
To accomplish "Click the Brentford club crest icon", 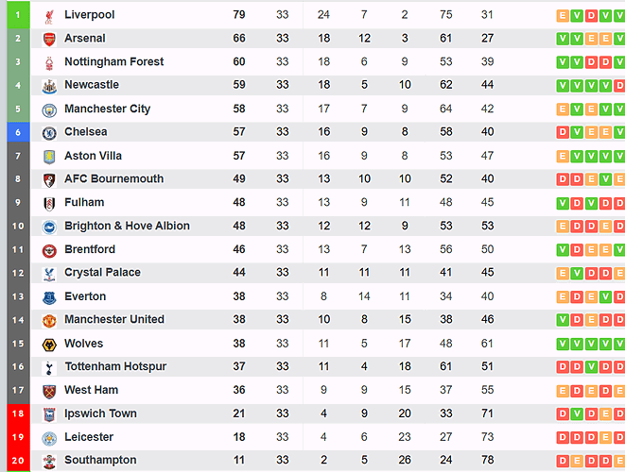I will [49, 251].
